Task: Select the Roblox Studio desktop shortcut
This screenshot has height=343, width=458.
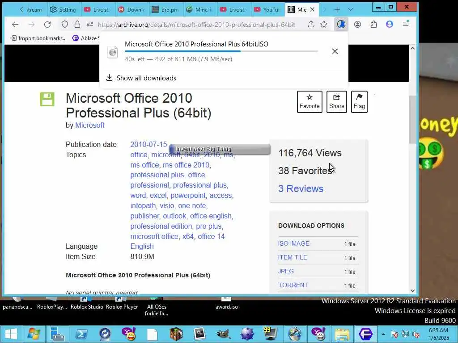Action: [x=87, y=304]
